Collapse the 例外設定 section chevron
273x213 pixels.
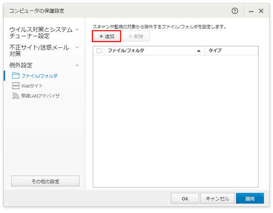pos(77,65)
